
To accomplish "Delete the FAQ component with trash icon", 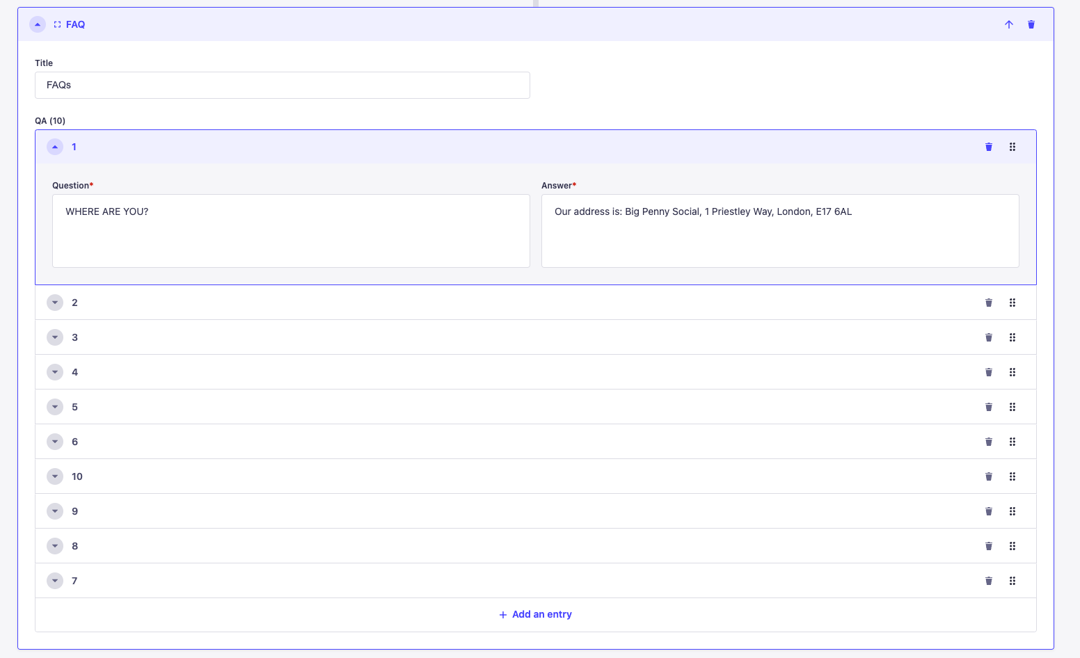I will coord(1031,24).
